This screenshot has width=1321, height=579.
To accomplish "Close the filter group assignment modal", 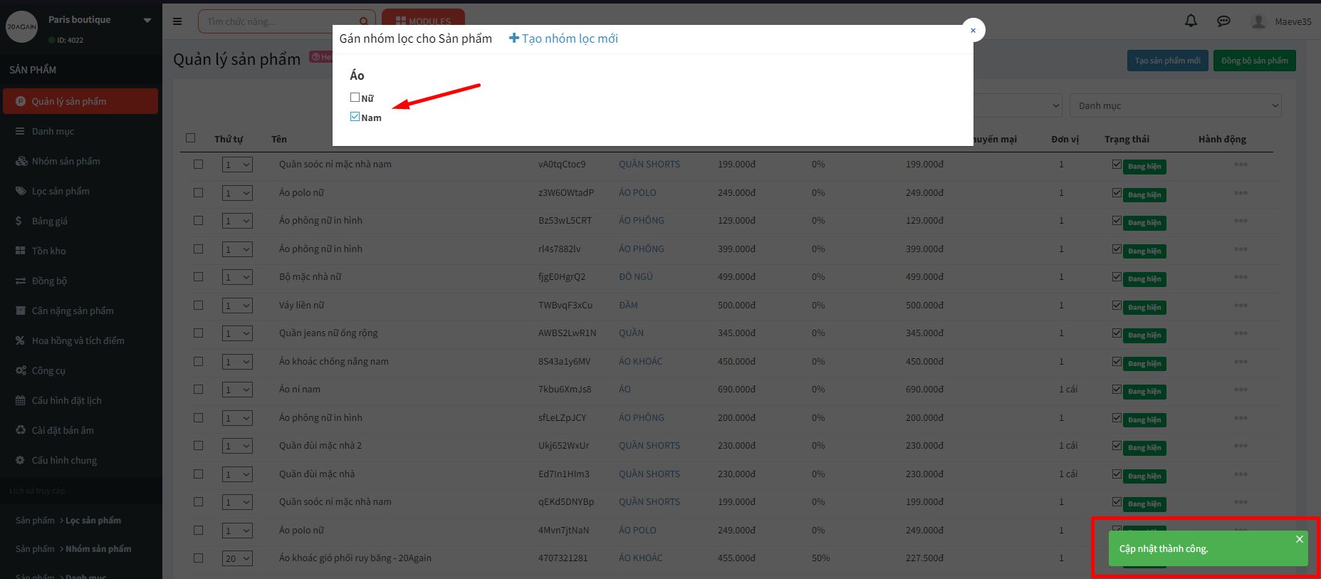I will 973,30.
